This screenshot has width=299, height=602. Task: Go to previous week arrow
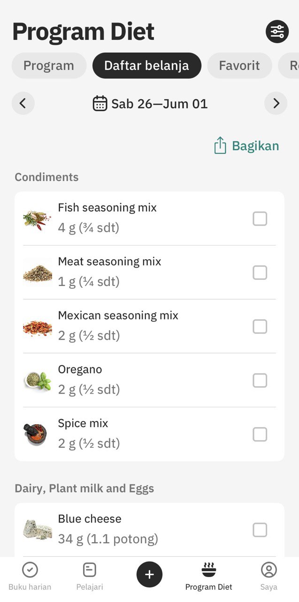23,103
